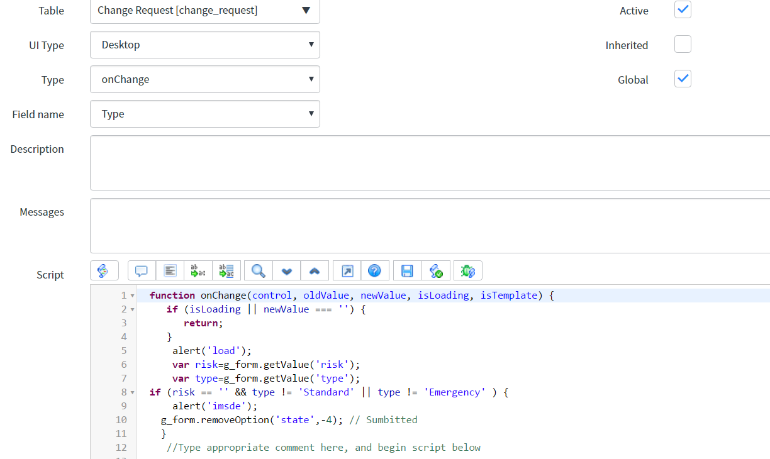Select the format code icon

[170, 270]
